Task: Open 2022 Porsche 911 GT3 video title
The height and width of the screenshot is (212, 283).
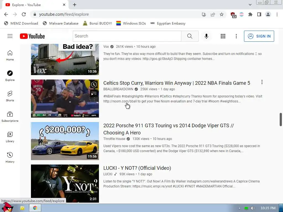Action: point(169,129)
